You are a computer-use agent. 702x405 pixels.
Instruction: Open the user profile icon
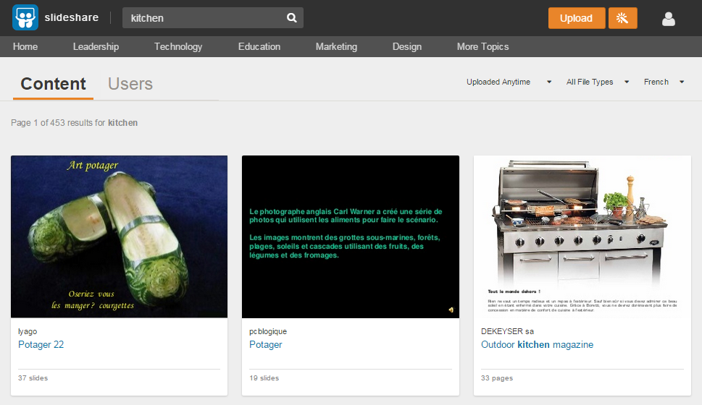click(x=669, y=19)
